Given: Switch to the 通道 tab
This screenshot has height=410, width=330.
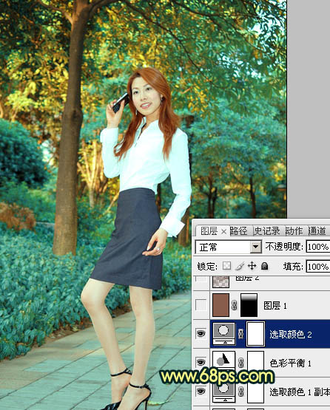Looking at the screenshot, I should coord(317,231).
